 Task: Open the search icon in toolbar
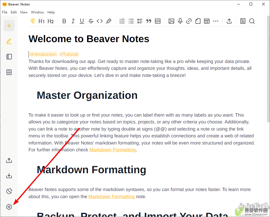252,21
